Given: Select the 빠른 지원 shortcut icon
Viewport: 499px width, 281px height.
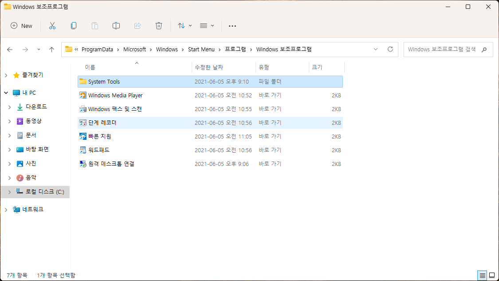Looking at the screenshot, I should pos(83,137).
